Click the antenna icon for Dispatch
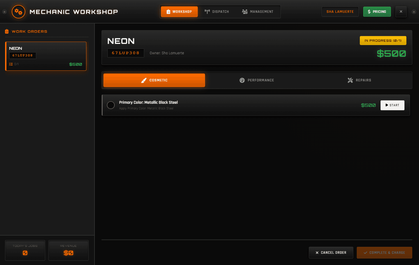This screenshot has height=265, width=419. [x=207, y=12]
